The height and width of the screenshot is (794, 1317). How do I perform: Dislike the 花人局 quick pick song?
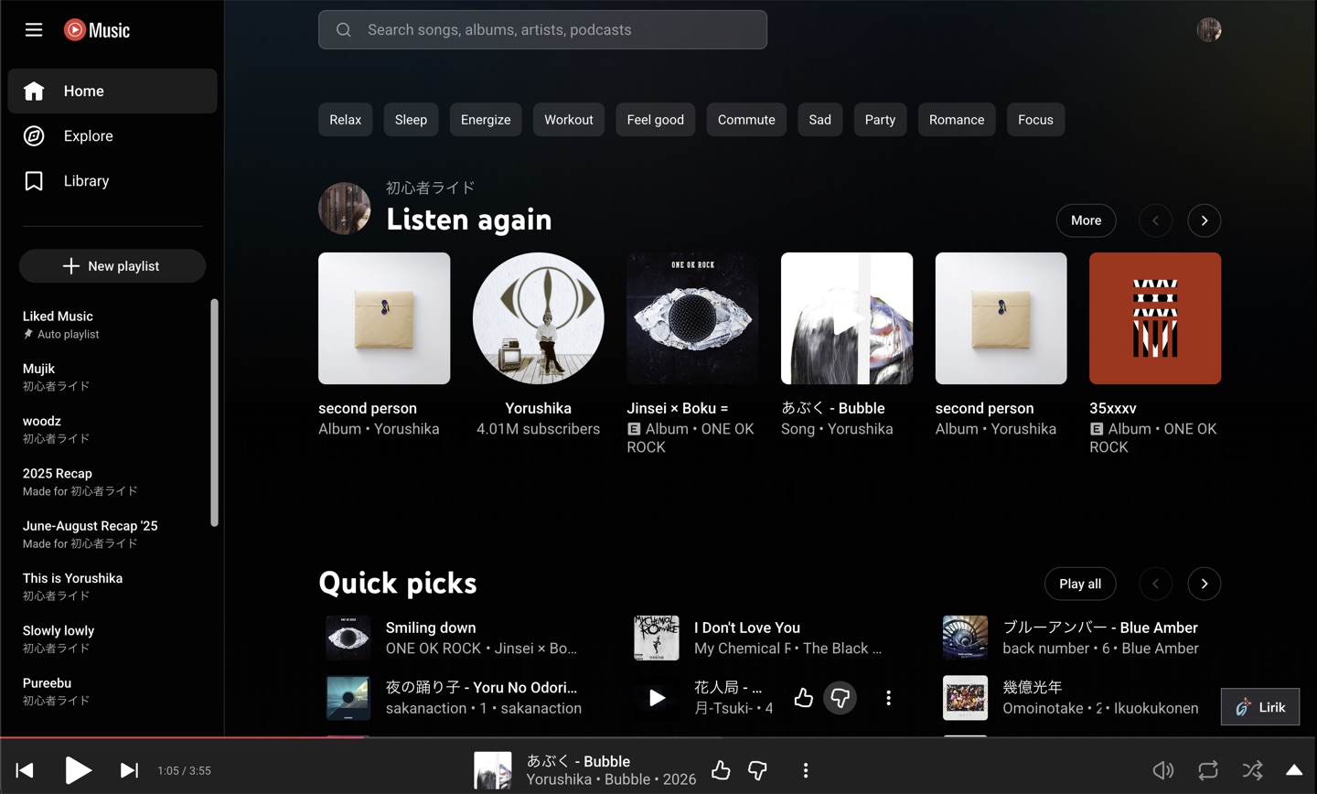(840, 698)
